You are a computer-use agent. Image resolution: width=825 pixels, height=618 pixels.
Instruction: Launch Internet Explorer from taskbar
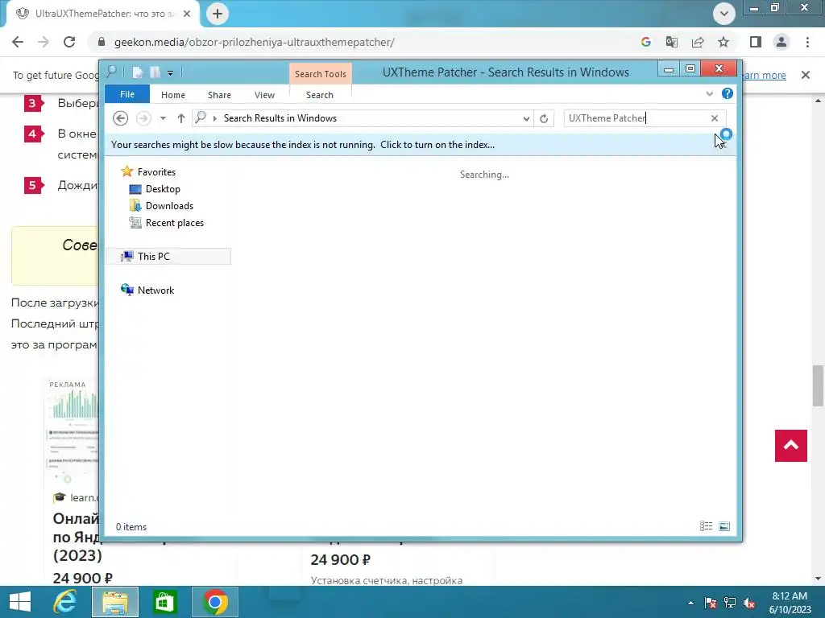click(65, 602)
